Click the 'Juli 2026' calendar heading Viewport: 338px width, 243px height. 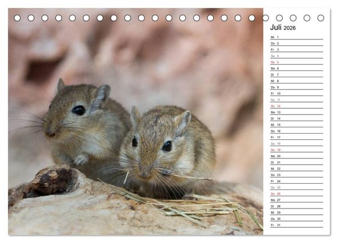283,28
